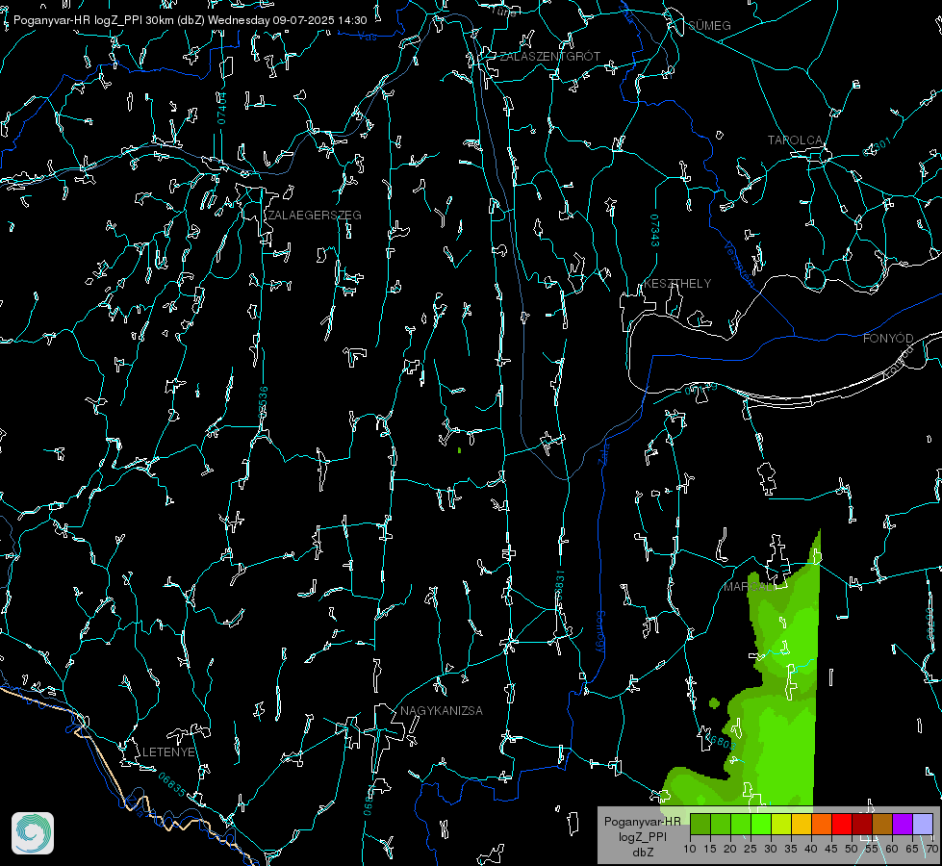
Task: Click the FONYÓD city label
Action: click(888, 339)
